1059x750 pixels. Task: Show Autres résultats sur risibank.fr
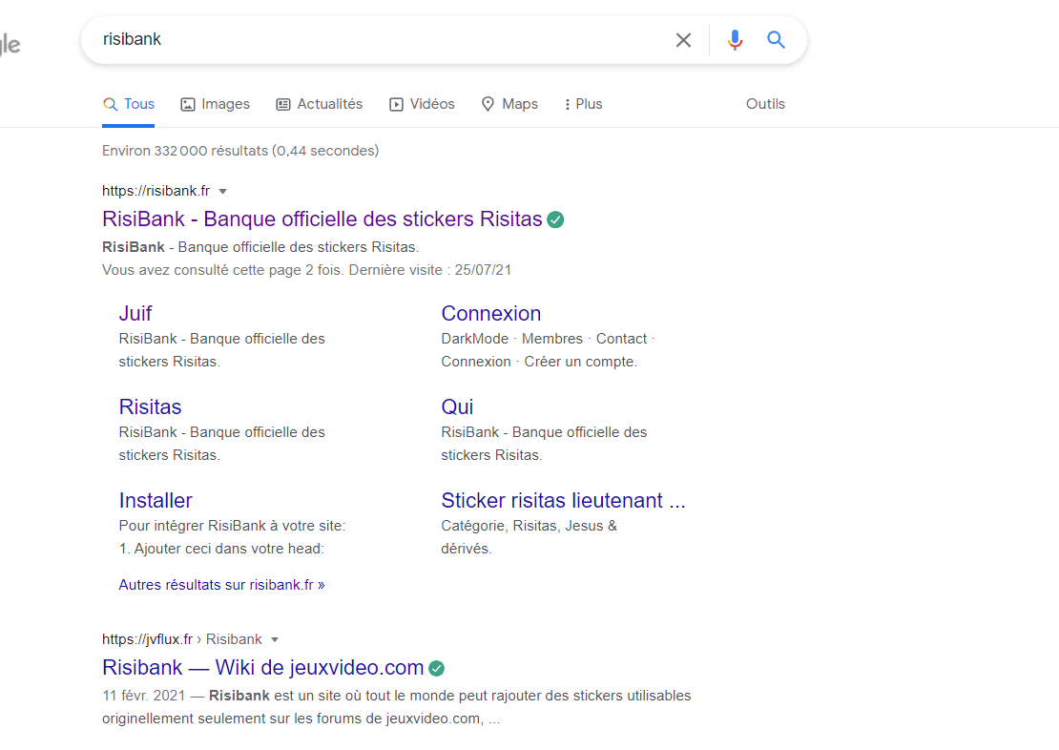pos(221,585)
